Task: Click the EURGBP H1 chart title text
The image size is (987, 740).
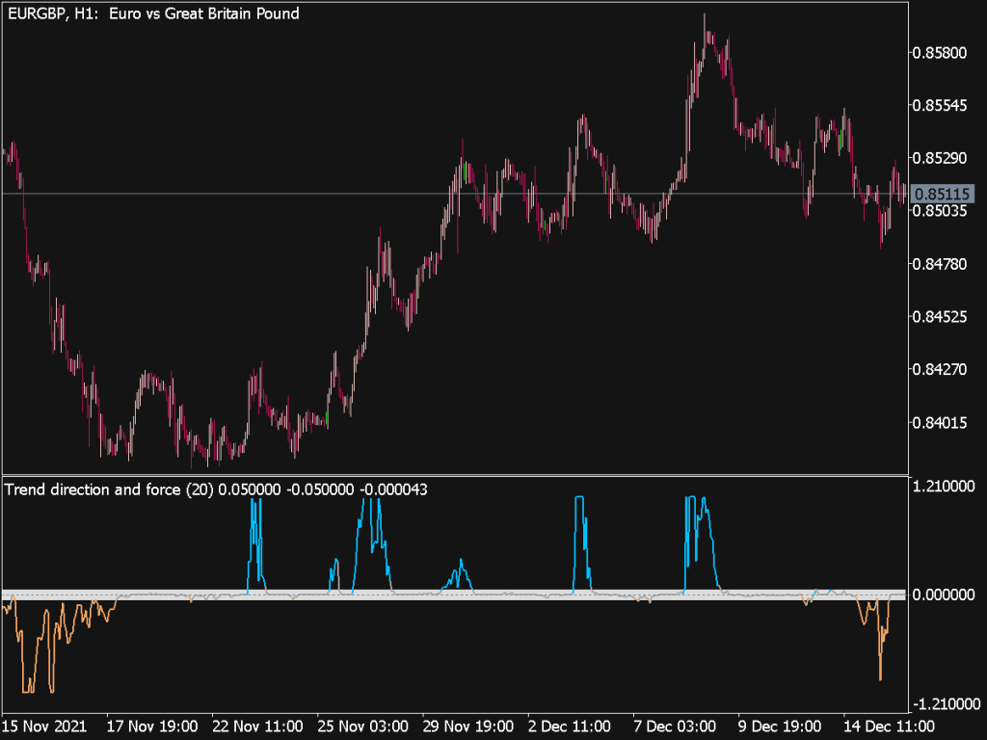Action: [154, 13]
